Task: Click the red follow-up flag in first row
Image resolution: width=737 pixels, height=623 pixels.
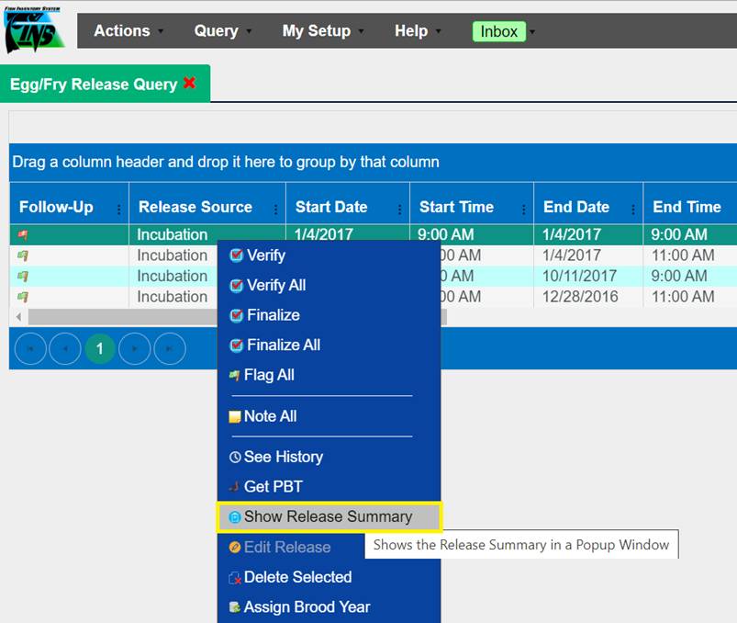Action: coord(23,235)
